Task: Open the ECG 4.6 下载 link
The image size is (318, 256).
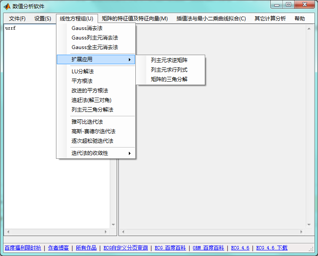Action: (272, 248)
